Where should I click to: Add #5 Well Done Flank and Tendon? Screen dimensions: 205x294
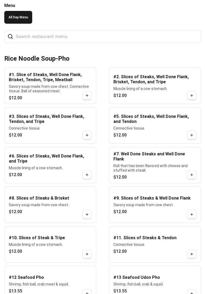(192, 135)
